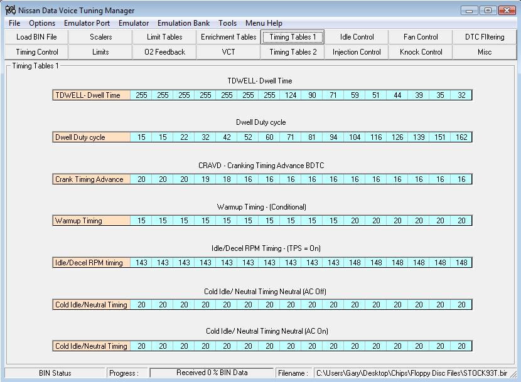Select the last Dwell Duty cycle cell 162
Screen dimensions: 521x382
click(x=461, y=137)
